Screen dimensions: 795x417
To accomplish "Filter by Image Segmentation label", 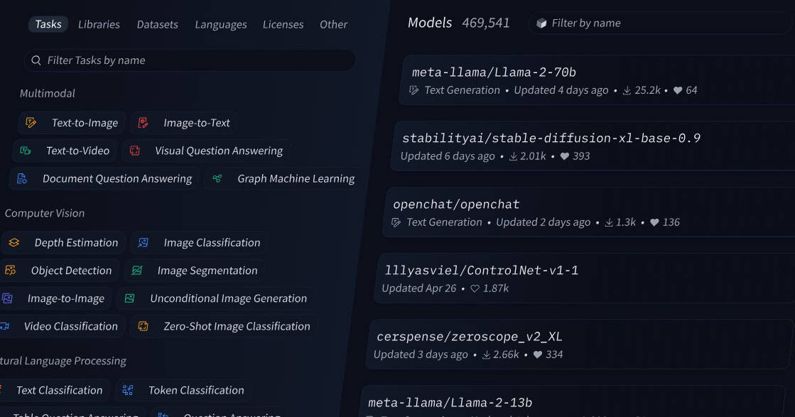I will point(207,271).
